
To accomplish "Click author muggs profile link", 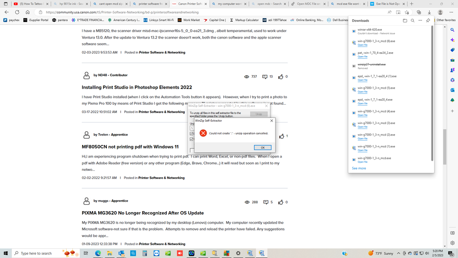I will point(103,201).
